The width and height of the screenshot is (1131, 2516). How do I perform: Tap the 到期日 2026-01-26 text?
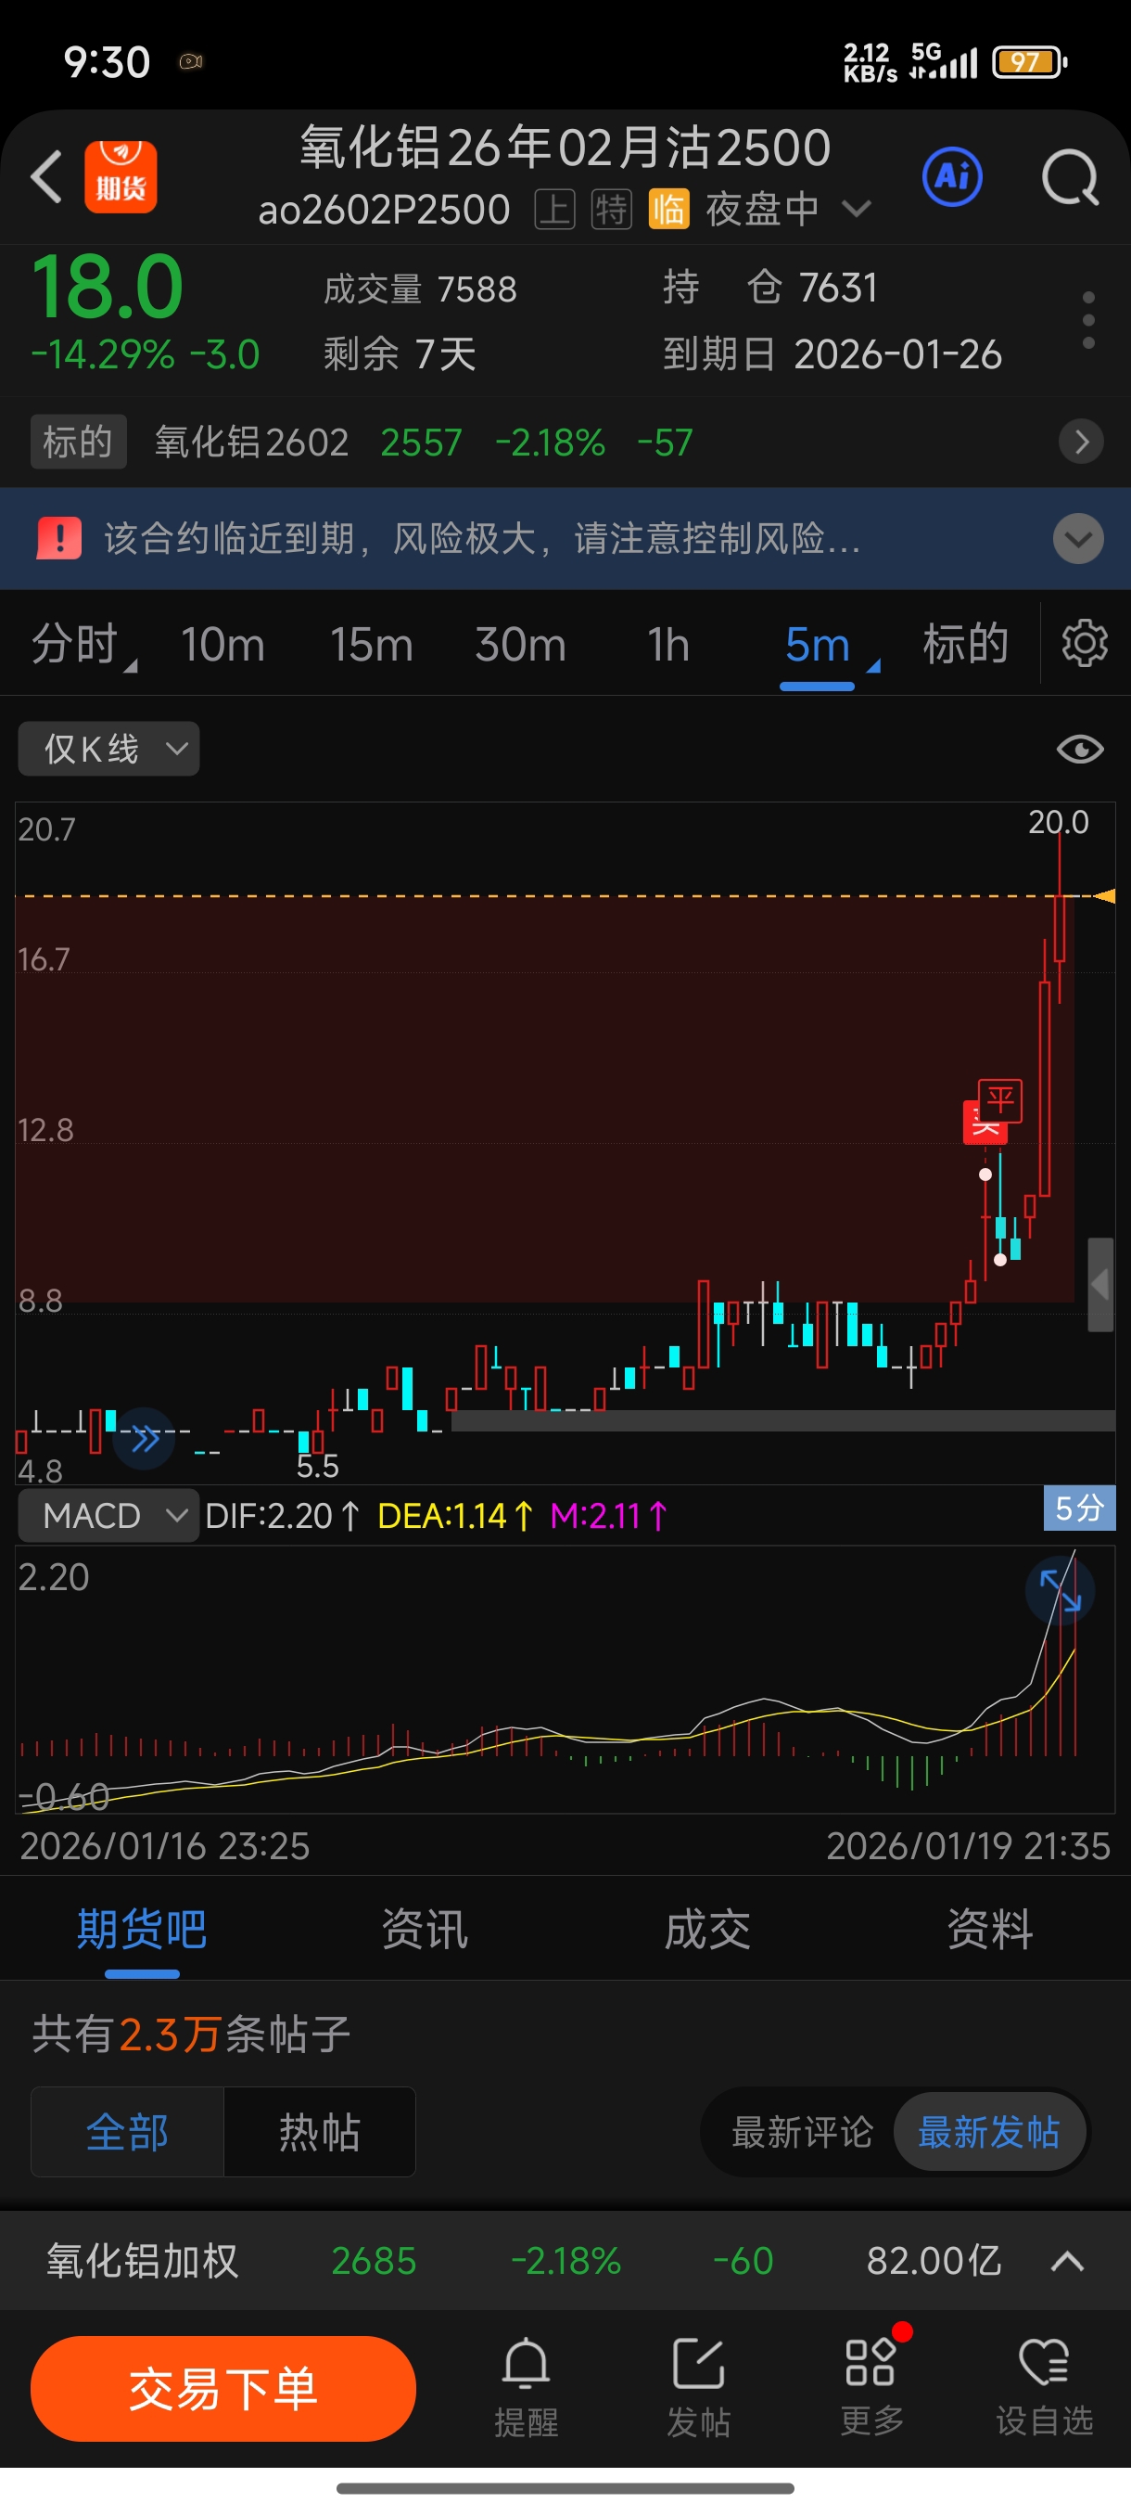832,354
